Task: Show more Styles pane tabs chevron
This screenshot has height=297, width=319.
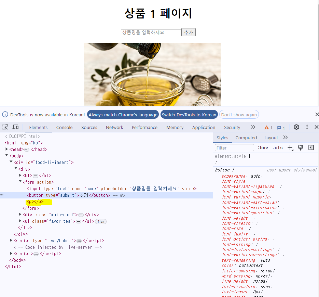Action: (x=286, y=138)
